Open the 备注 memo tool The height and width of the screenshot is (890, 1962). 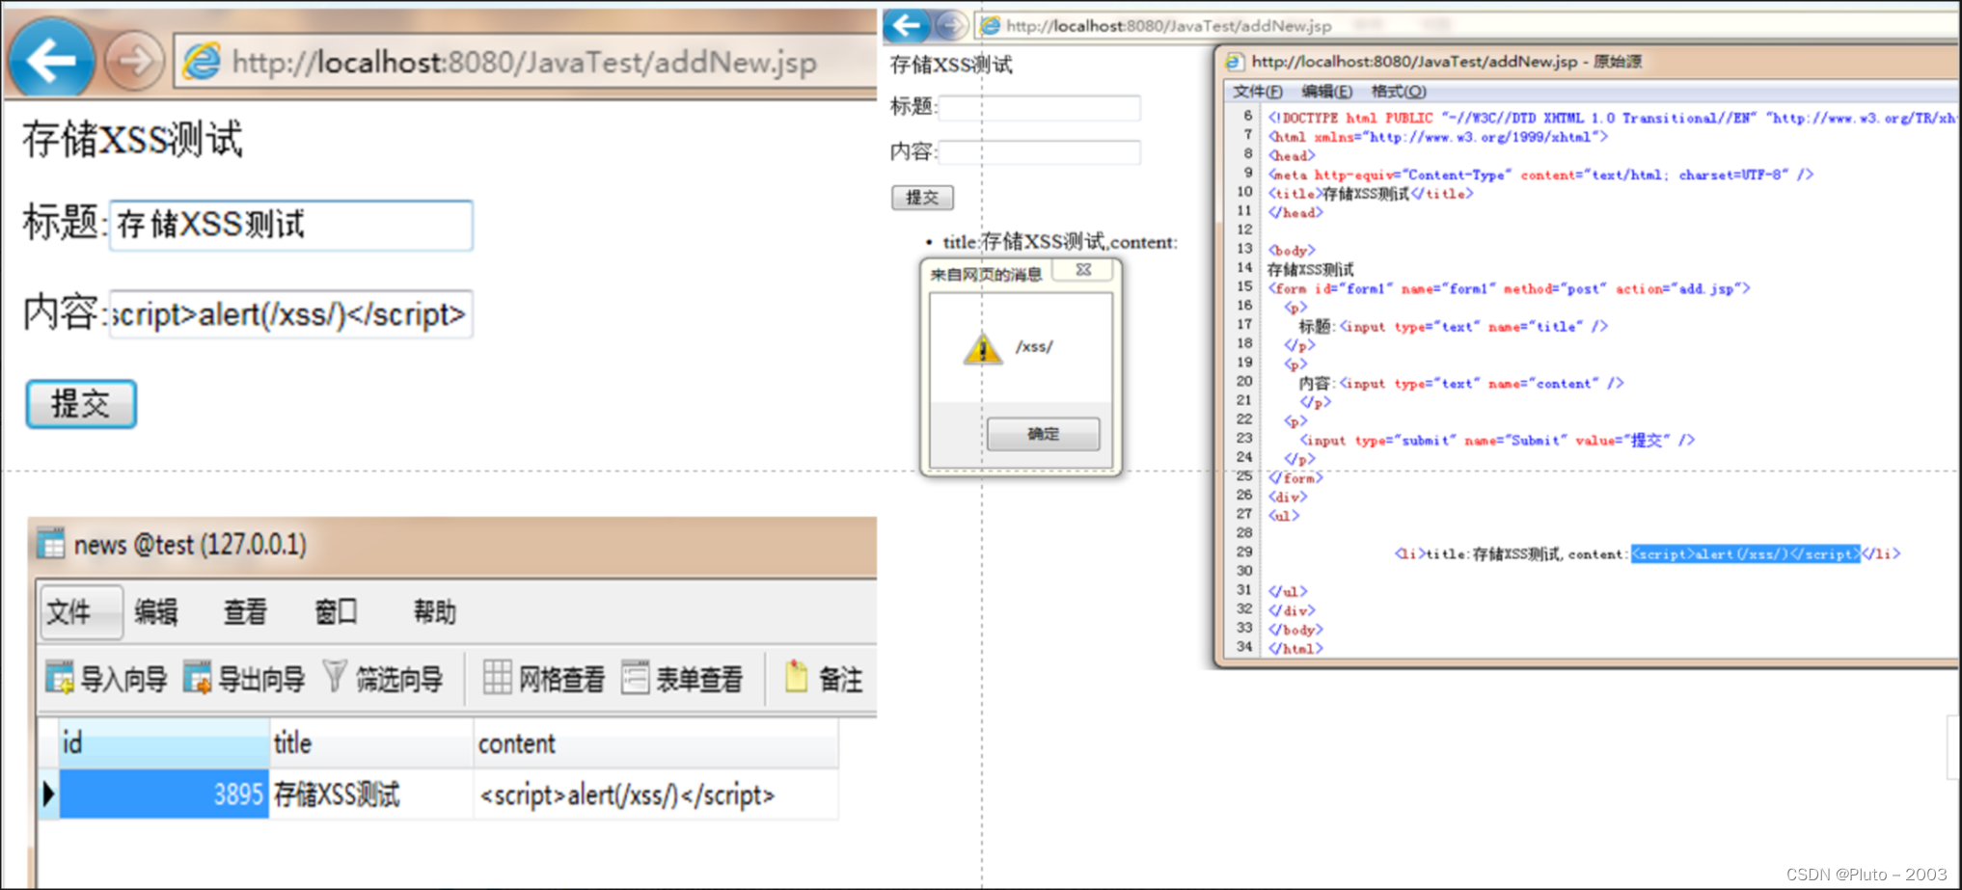(x=824, y=679)
